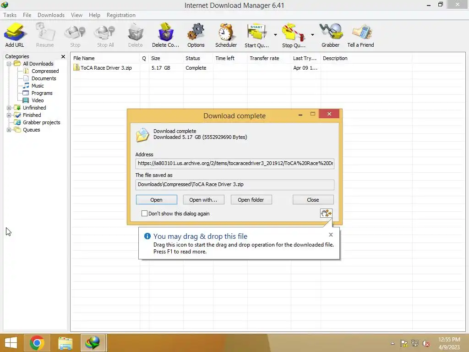Select the Video category
Image resolution: width=469 pixels, height=352 pixels.
pos(38,100)
